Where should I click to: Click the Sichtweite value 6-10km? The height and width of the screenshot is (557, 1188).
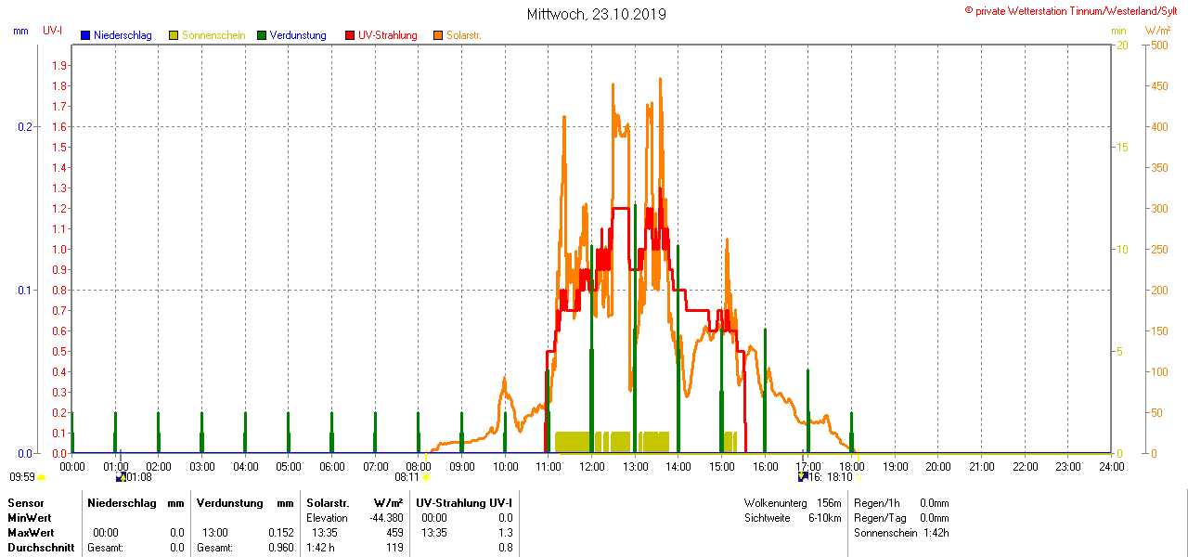point(825,518)
